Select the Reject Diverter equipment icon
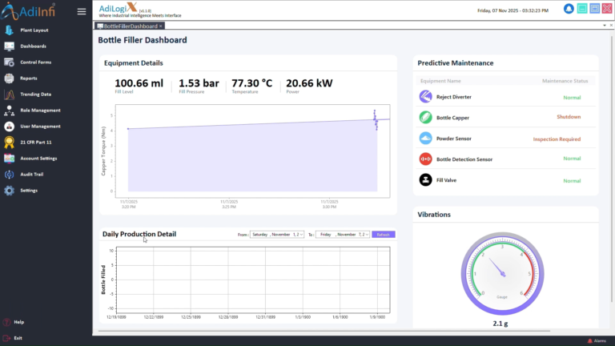This screenshot has height=346, width=615. [426, 97]
